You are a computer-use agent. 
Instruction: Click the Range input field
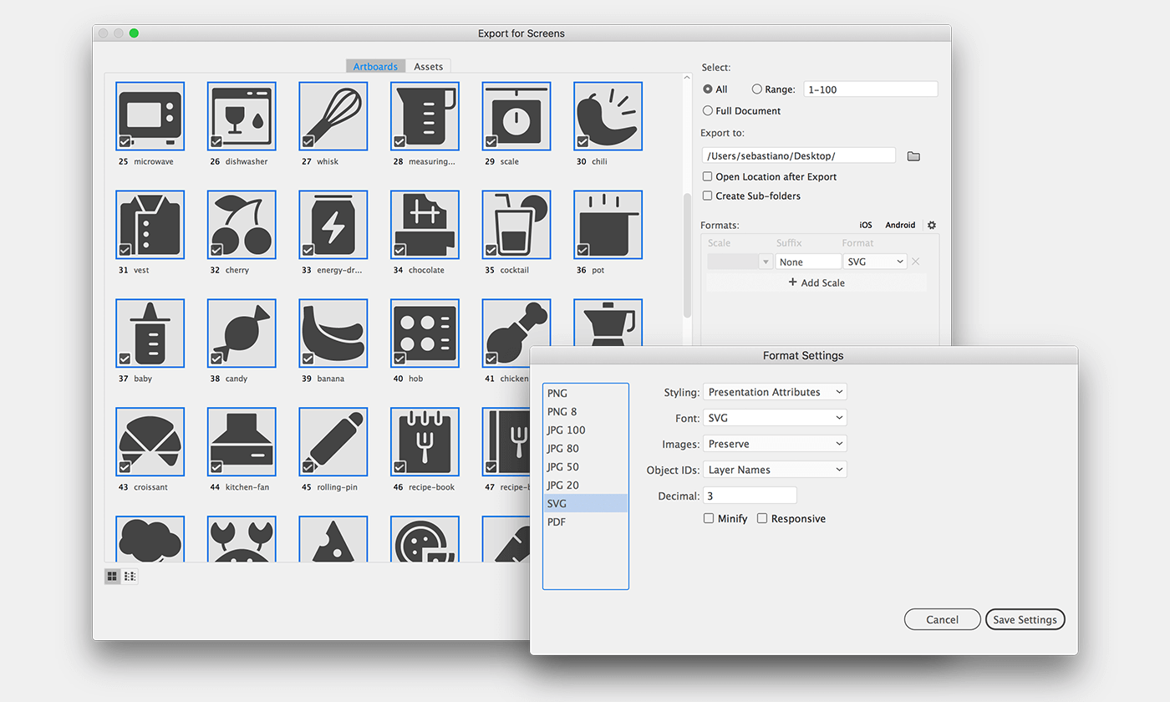click(x=870, y=89)
